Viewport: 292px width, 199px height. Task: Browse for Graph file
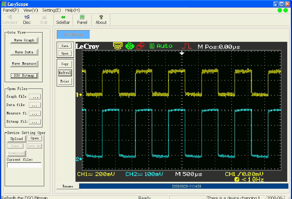(35, 97)
